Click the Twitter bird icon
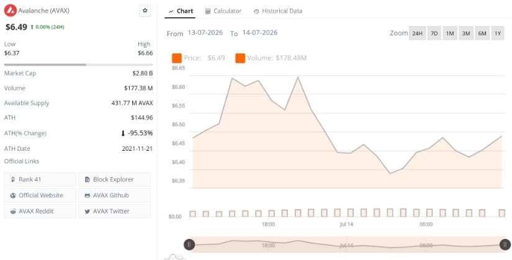The height and width of the screenshot is (260, 512). pyautogui.click(x=87, y=212)
